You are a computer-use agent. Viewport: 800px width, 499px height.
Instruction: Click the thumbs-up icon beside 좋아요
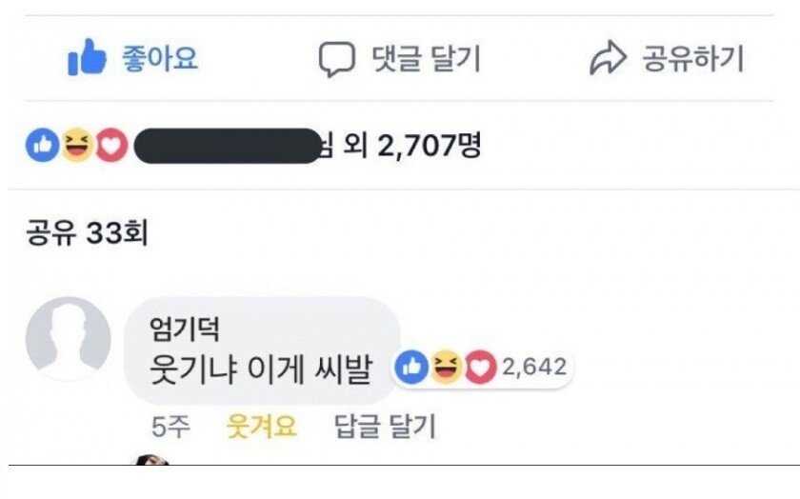86,60
